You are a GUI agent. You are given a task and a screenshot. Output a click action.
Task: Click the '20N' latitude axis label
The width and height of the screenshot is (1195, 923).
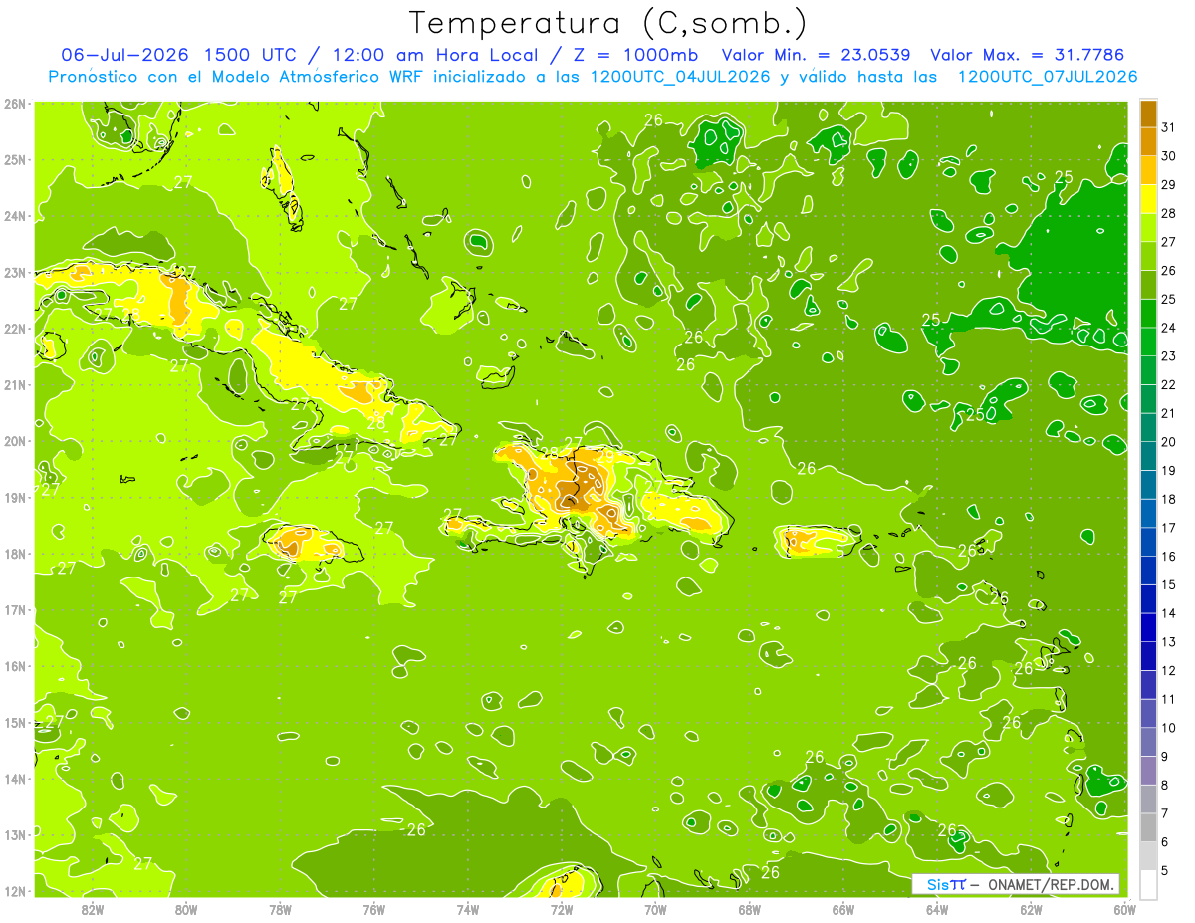click(x=15, y=441)
